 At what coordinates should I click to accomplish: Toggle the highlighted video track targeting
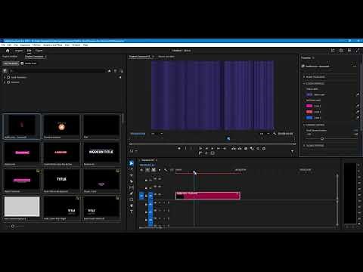click(x=150, y=196)
